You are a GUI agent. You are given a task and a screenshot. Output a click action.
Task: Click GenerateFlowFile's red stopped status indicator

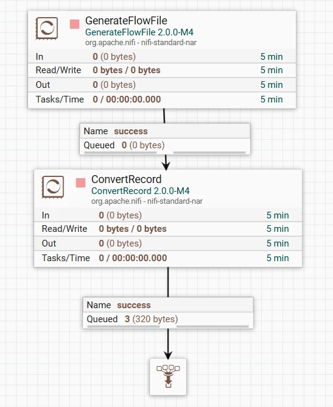(x=75, y=24)
